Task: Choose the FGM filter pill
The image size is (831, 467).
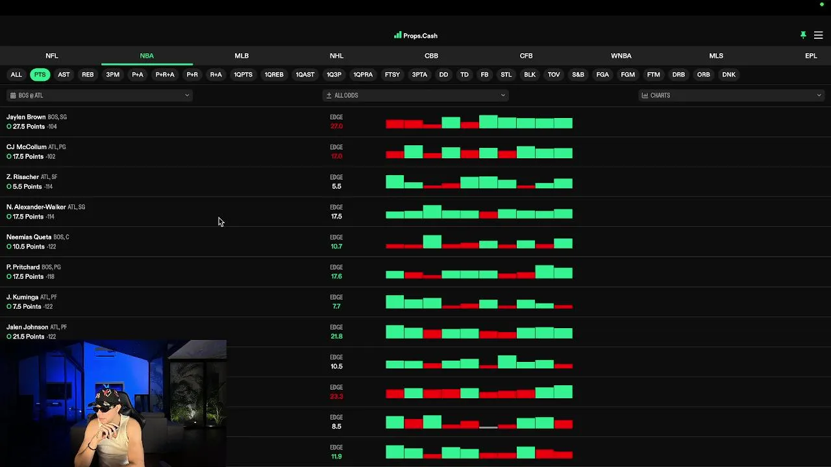Action: [x=628, y=75]
